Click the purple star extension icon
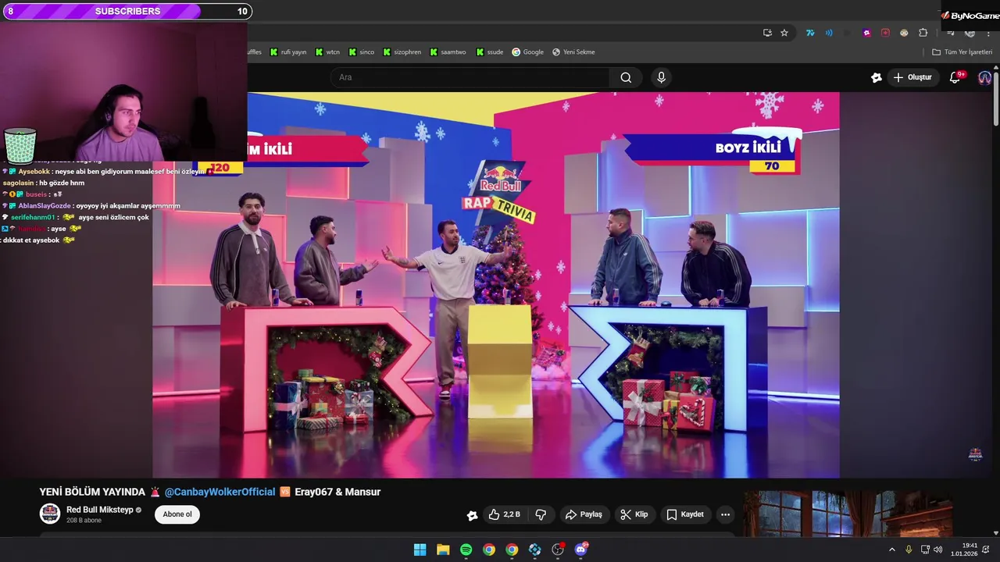 tap(866, 33)
